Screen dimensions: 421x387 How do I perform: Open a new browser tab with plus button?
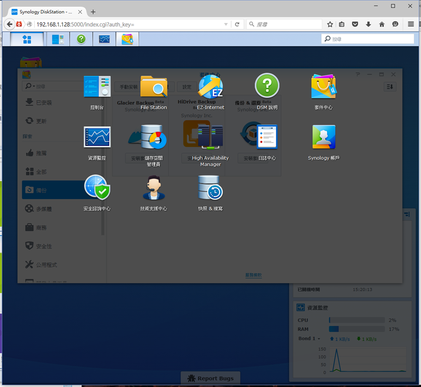tap(93, 12)
